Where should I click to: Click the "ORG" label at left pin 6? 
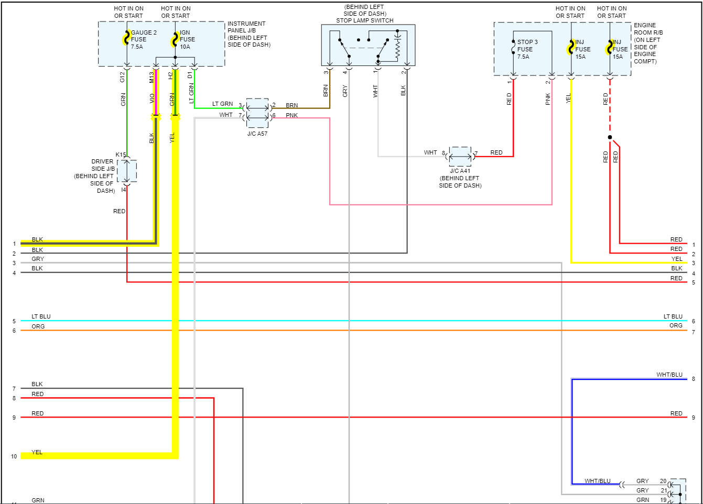38,326
